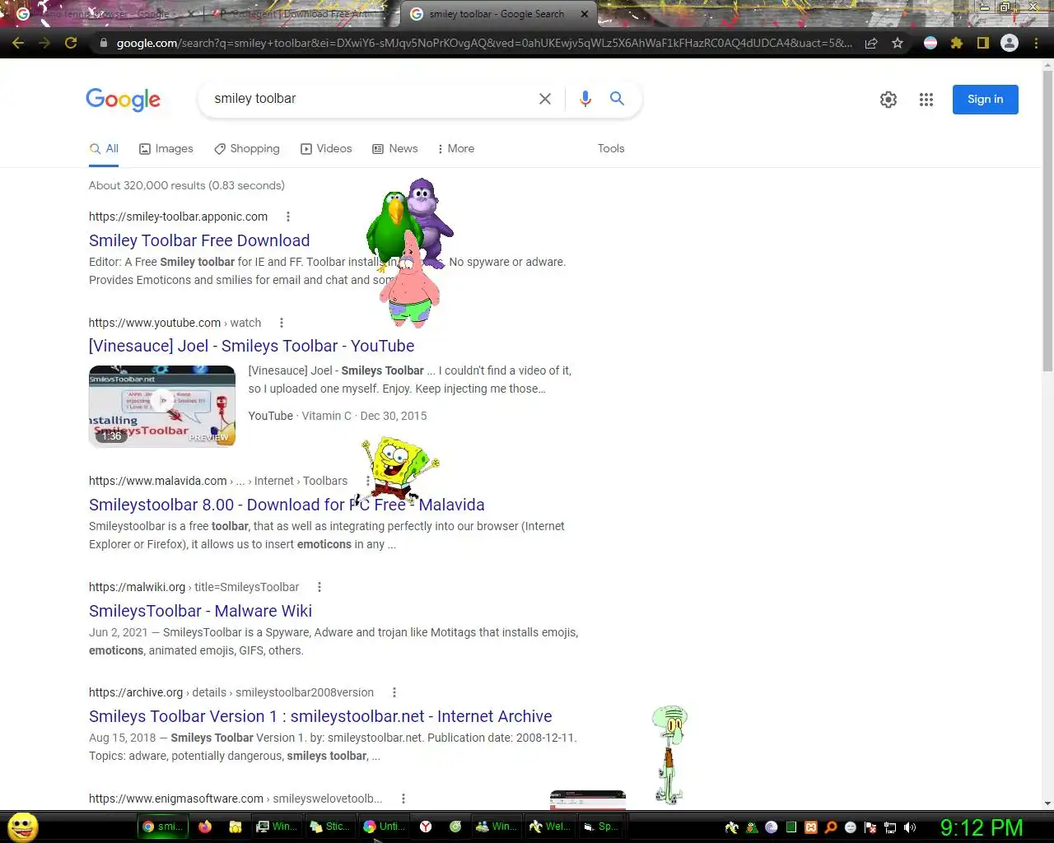Click the address bar URL
The width and height of the screenshot is (1054, 843).
pos(484,43)
